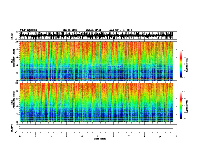The image size is (198, 153).
Task: Click the ch.2 spectrogram color bar
Action: pos(181,105)
